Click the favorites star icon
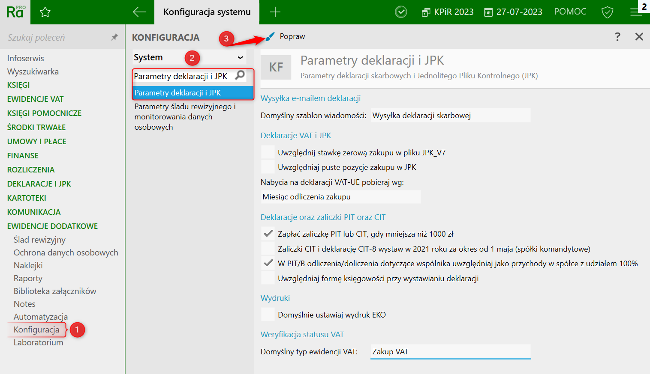This screenshot has height=374, width=650. 45,12
